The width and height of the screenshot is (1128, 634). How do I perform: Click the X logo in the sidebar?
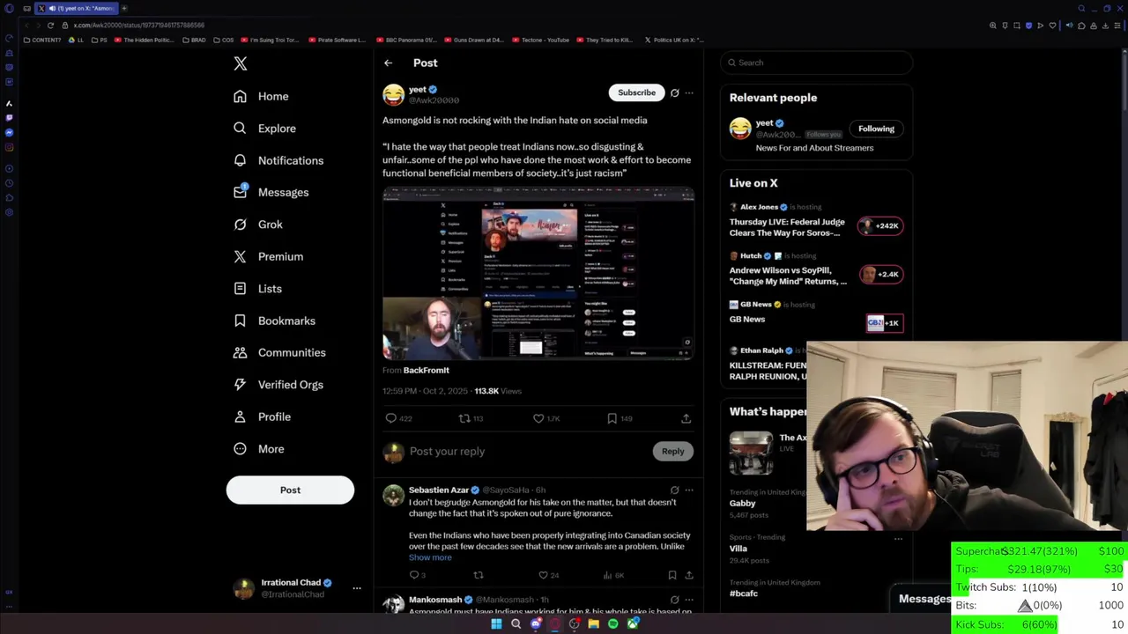[x=241, y=63]
